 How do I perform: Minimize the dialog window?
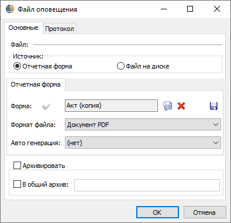pyautogui.click(x=164, y=9)
